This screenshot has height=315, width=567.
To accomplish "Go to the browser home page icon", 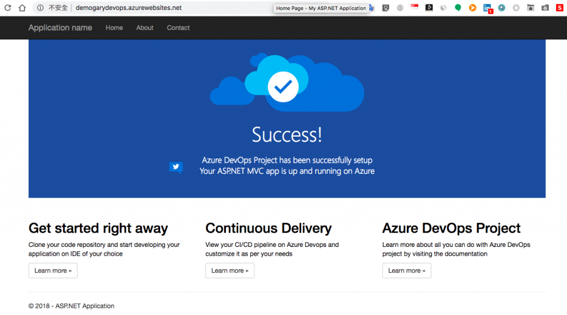I will click(x=22, y=8).
